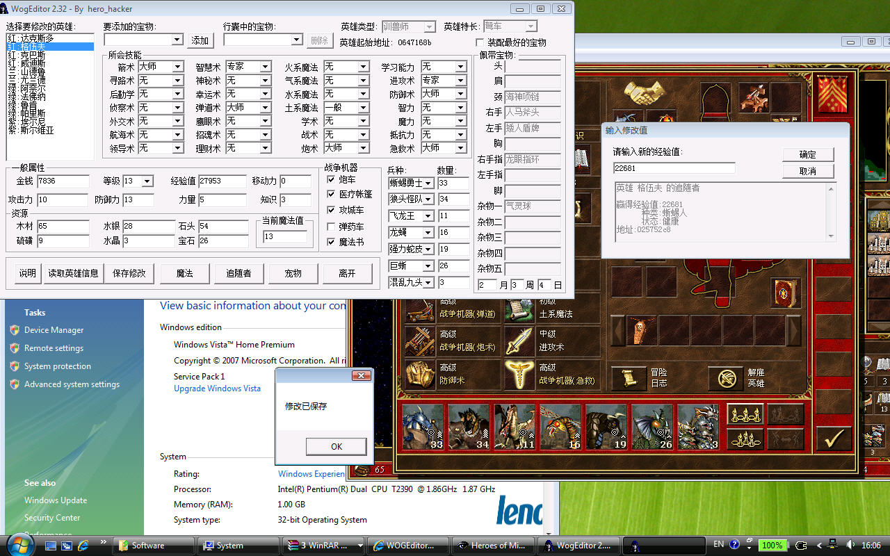The height and width of the screenshot is (556, 890).
Task: Click the 金钱 gold input field
Action: [x=63, y=181]
